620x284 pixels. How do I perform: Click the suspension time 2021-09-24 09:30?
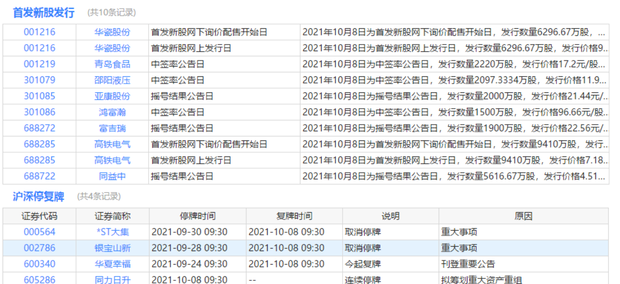[190, 264]
